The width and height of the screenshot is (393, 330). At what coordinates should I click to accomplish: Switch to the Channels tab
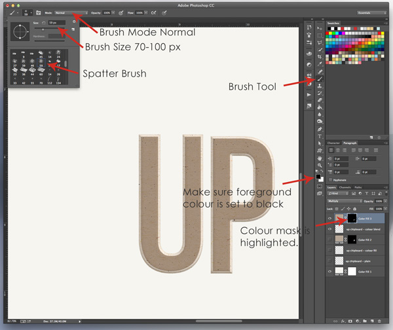click(x=346, y=187)
